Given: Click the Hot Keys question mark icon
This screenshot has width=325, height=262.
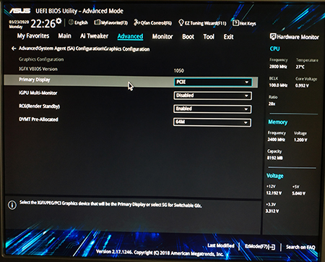Looking at the screenshot, I should [x=235, y=23].
